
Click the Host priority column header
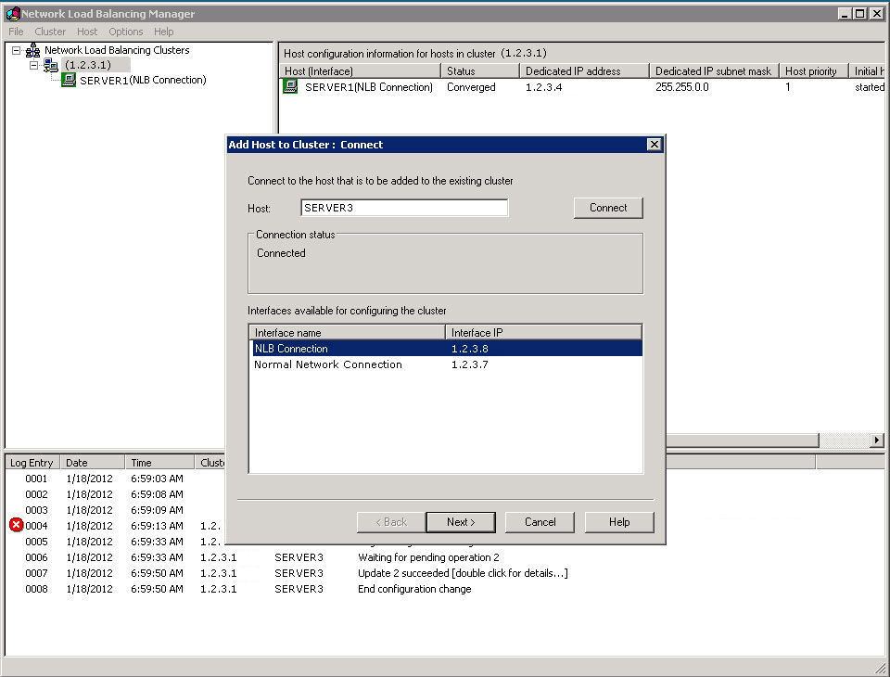tap(814, 71)
